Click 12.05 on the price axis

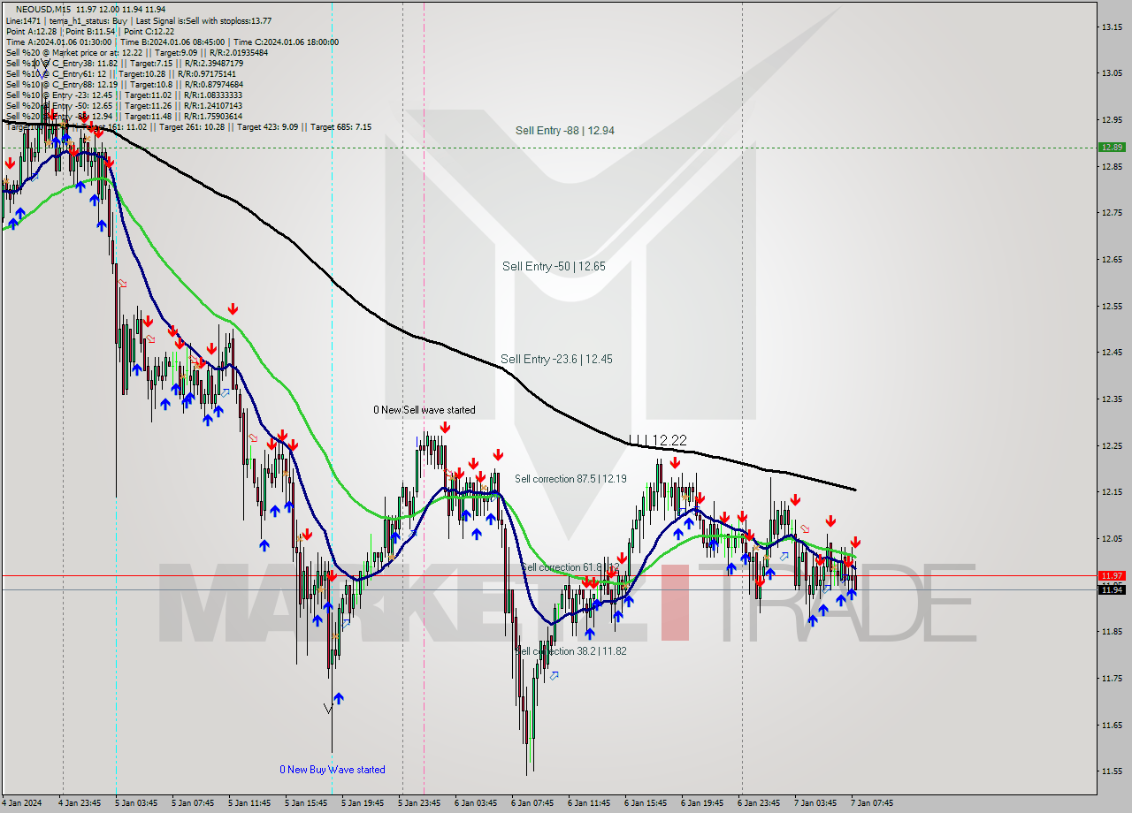click(1112, 538)
